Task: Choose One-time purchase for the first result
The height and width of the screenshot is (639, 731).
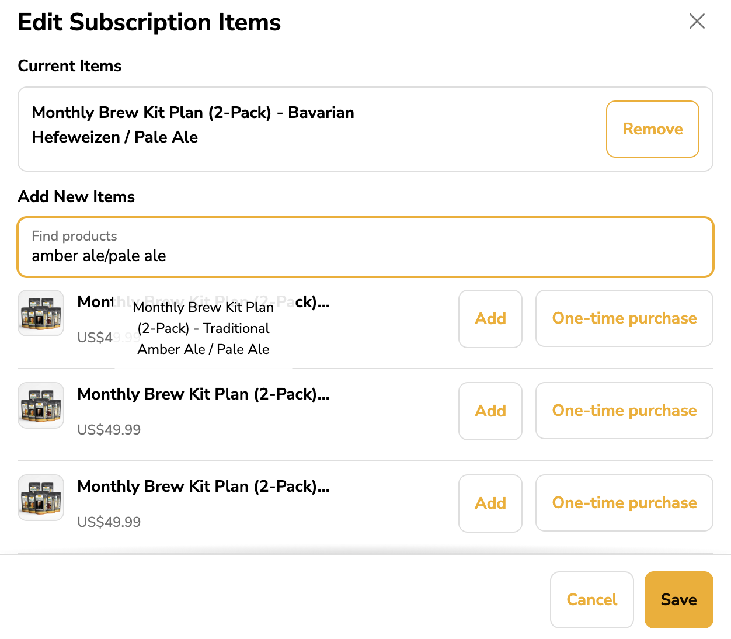Action: pyautogui.click(x=624, y=319)
